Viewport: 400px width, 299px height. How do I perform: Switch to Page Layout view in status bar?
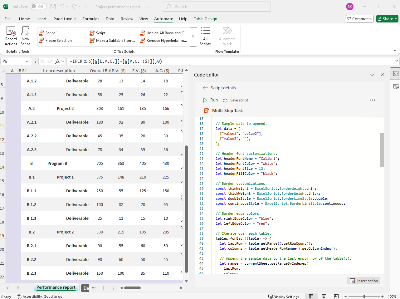[324, 296]
